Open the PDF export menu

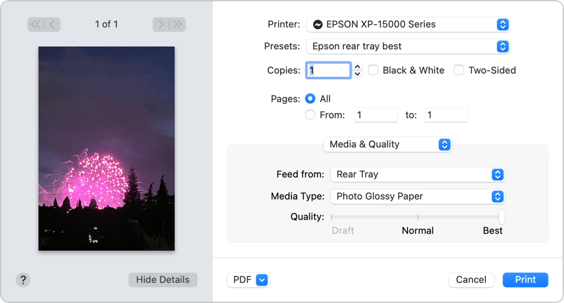(248, 280)
